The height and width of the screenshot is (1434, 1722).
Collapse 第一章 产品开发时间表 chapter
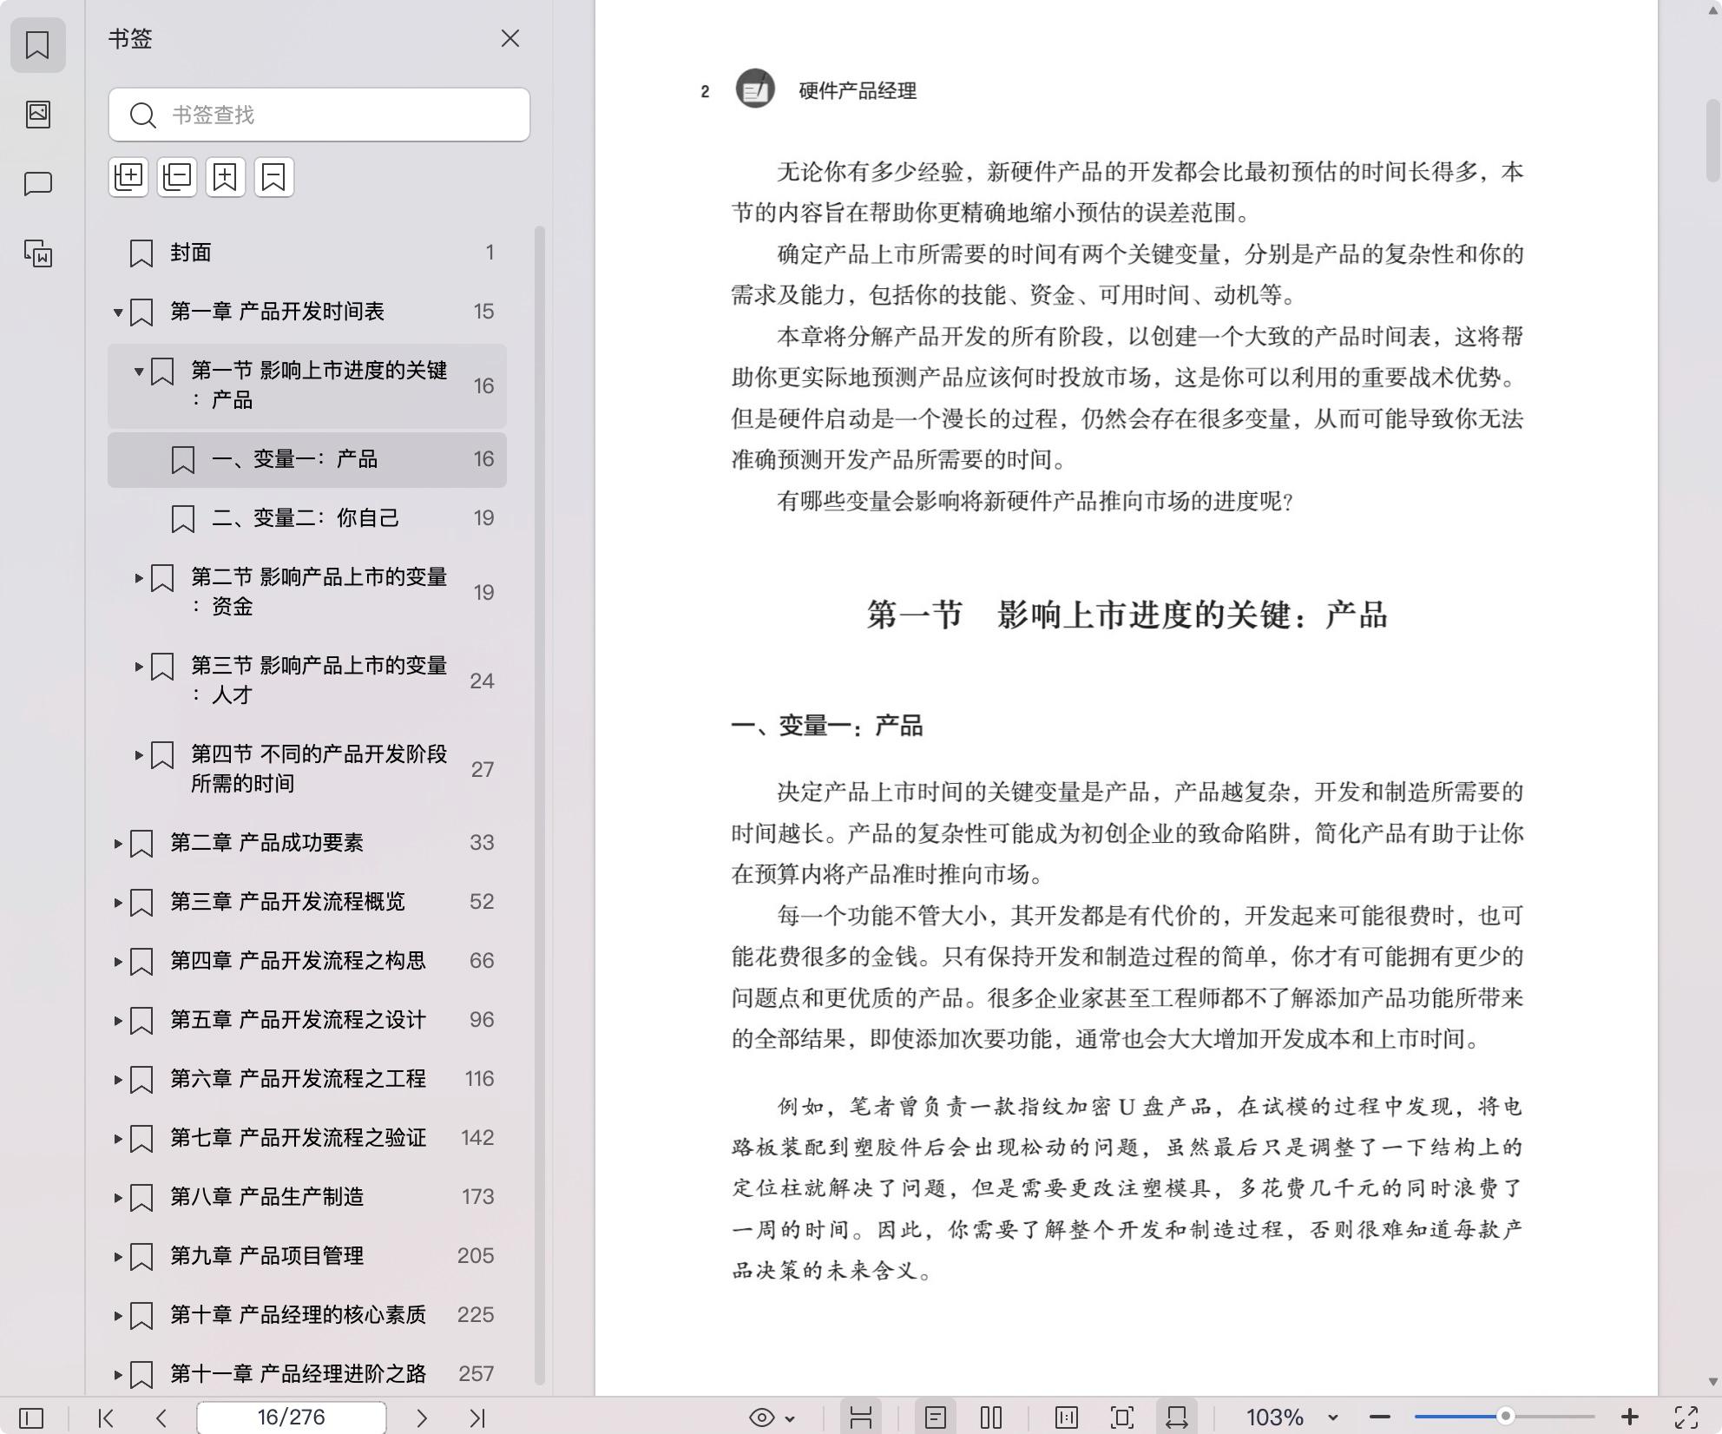coord(118,312)
